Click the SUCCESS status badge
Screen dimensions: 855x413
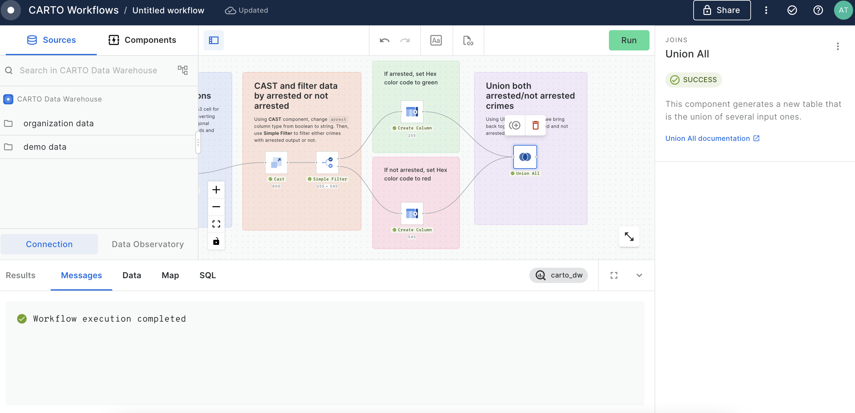pos(693,80)
